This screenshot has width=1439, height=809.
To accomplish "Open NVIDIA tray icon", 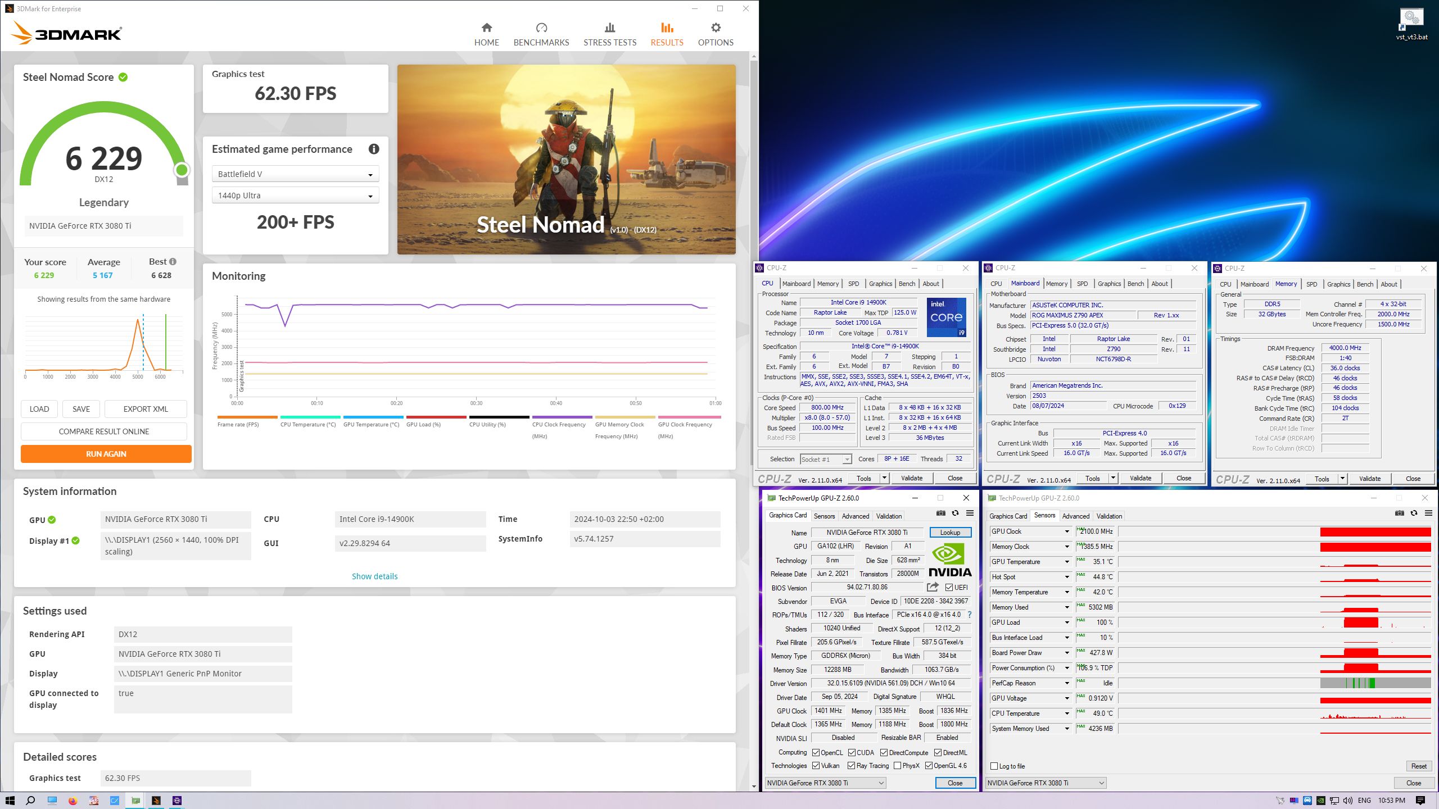I will click(1321, 801).
